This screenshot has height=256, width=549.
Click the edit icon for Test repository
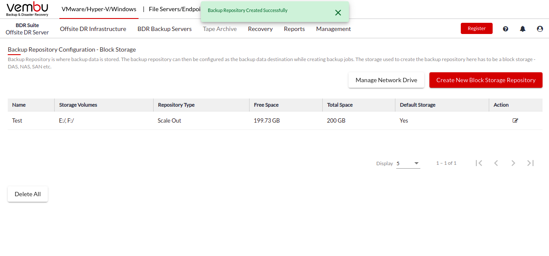click(515, 120)
